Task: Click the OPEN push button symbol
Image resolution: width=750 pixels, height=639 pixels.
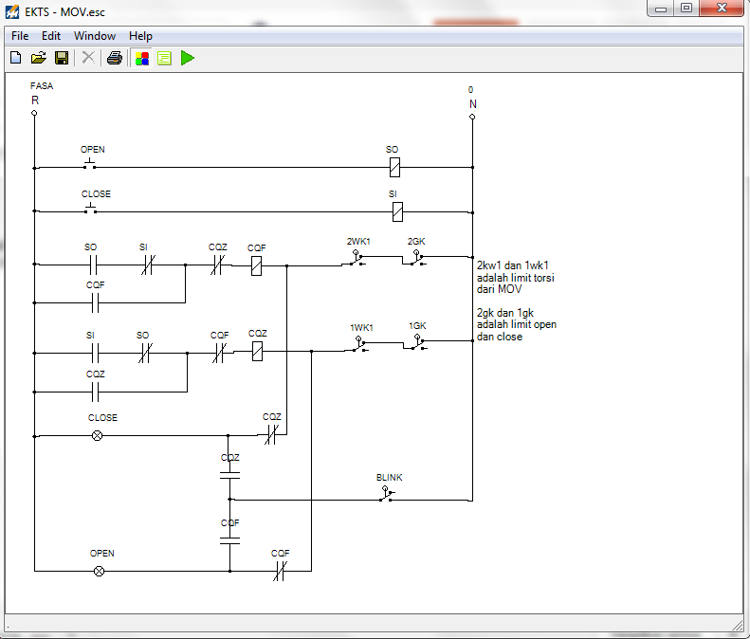Action: (x=90, y=164)
